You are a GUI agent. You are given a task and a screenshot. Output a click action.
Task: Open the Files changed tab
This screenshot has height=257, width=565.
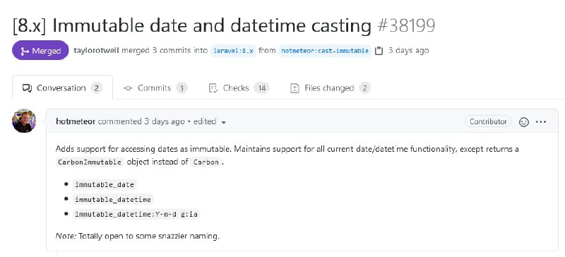[x=331, y=88]
